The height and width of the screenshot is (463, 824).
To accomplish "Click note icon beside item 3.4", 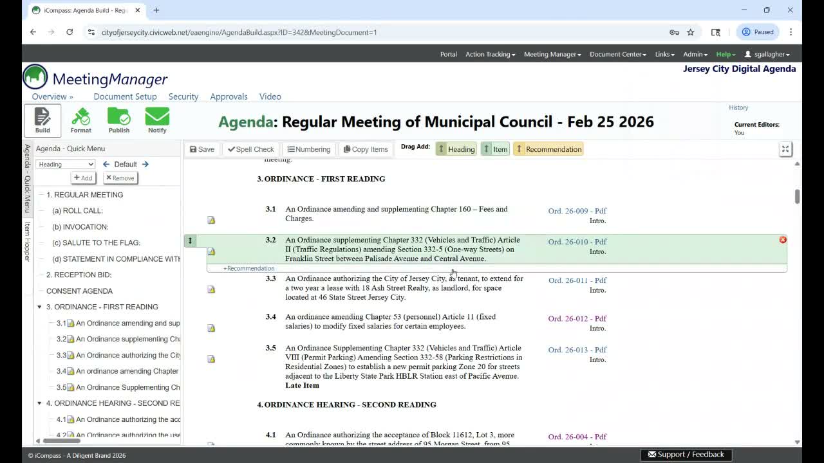I will [211, 328].
